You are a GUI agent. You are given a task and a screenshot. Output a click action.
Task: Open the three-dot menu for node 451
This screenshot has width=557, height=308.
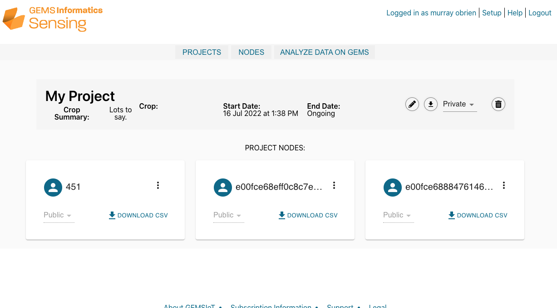click(158, 185)
